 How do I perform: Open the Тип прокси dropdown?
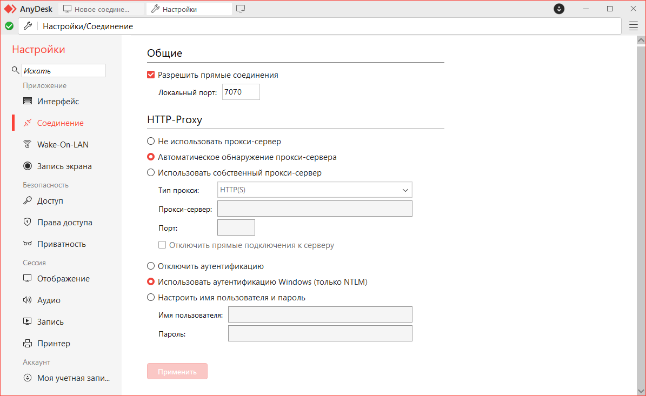tap(314, 190)
